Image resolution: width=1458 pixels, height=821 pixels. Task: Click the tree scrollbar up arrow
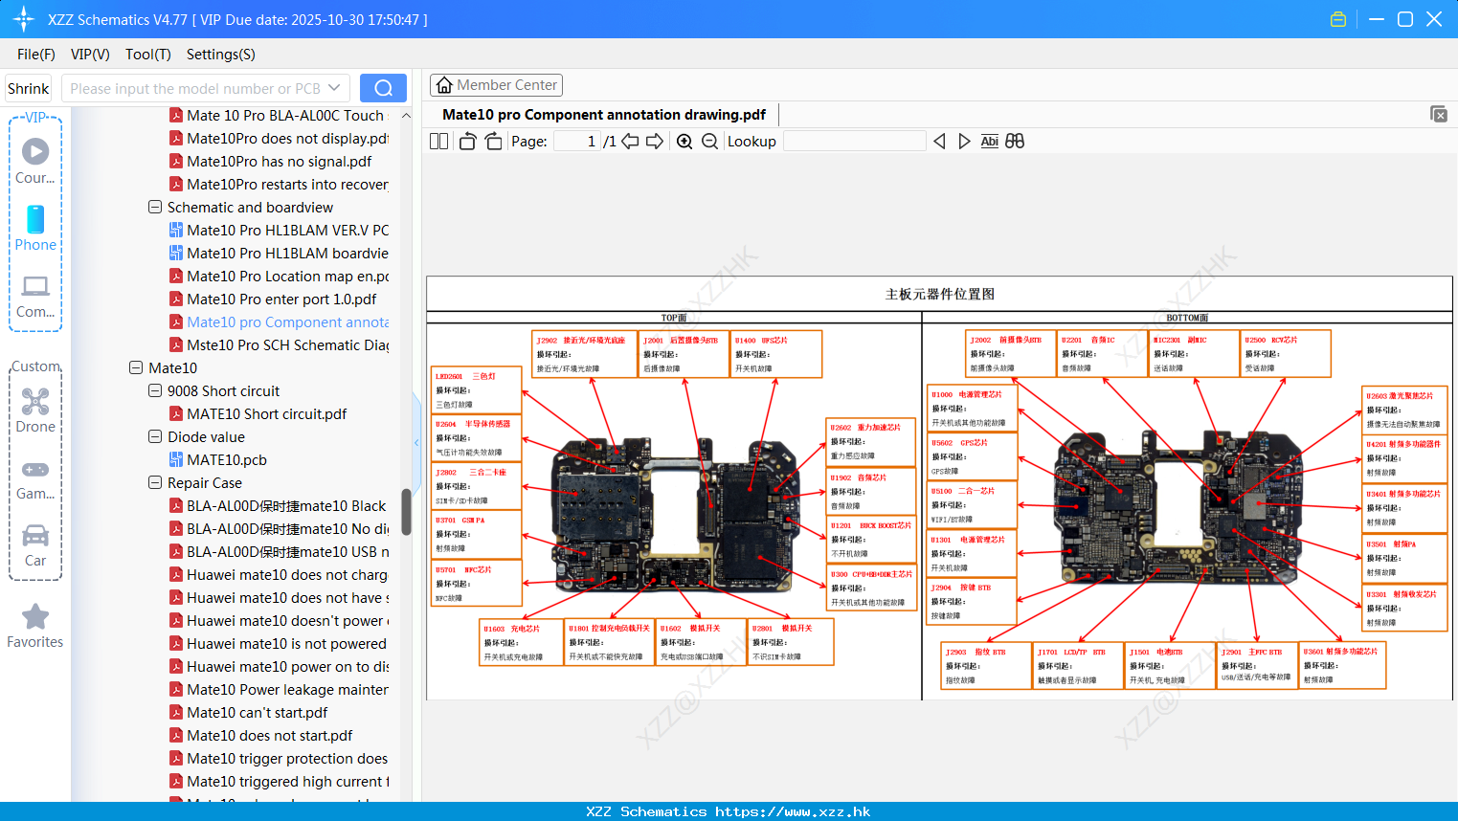pyautogui.click(x=406, y=116)
